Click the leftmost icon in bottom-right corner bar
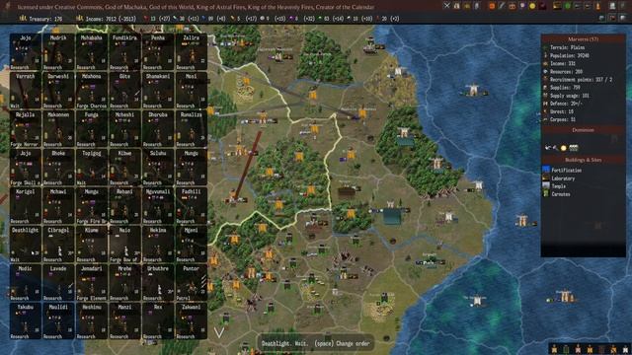632x355 pixels. pos(554,350)
